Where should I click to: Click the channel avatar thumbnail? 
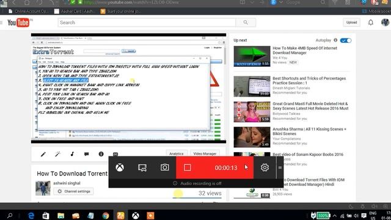point(43,188)
